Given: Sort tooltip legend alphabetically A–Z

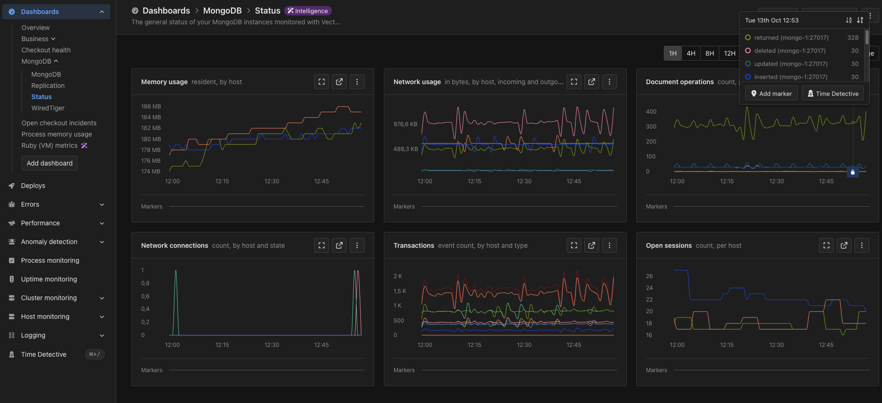Looking at the screenshot, I should (849, 20).
